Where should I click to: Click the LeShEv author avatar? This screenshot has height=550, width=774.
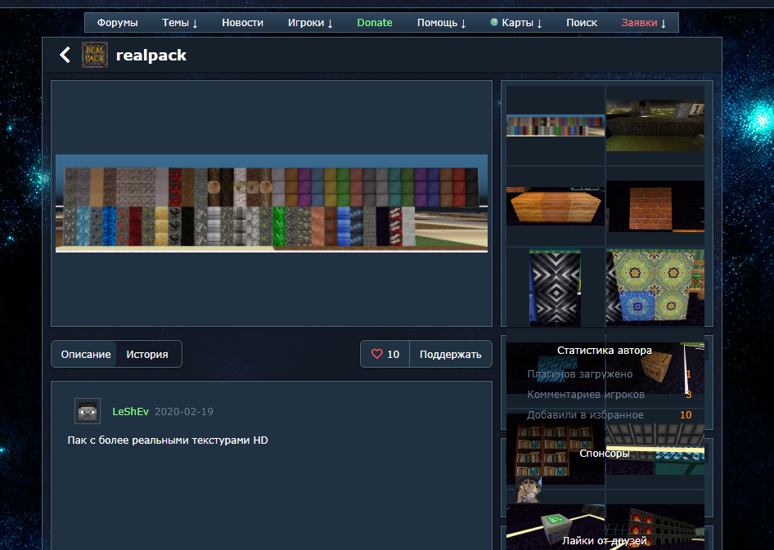[88, 411]
